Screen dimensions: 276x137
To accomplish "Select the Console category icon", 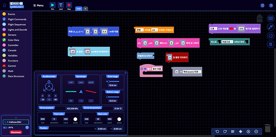I will pos(4,51).
